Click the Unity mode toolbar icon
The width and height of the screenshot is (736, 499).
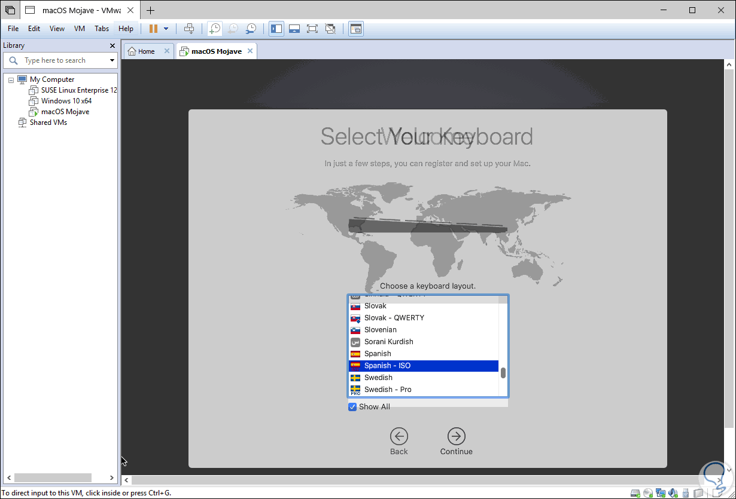point(330,29)
